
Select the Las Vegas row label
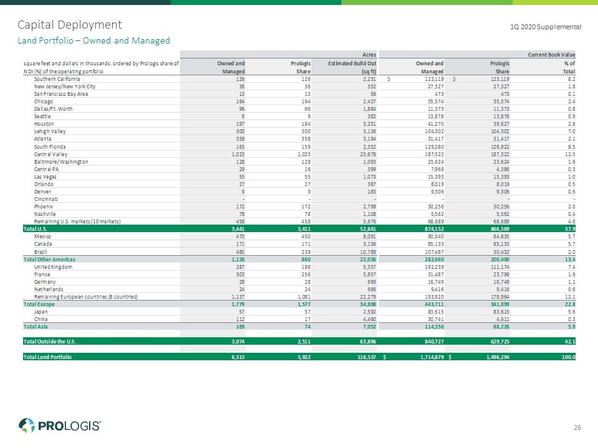coord(45,177)
